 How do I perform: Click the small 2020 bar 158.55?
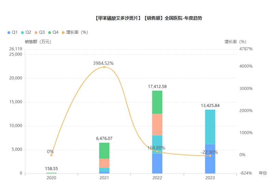tap(51, 173)
